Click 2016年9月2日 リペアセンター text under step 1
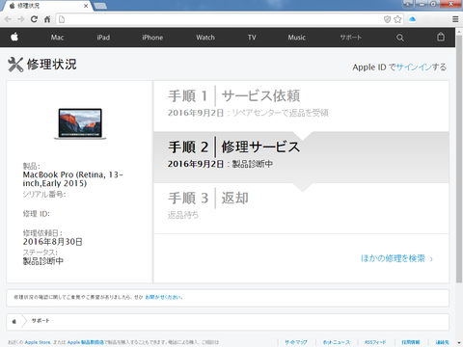This screenshot has height=347, width=463. point(248,113)
